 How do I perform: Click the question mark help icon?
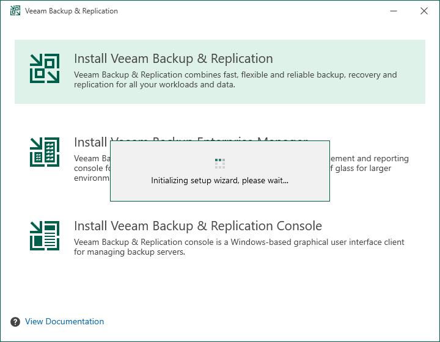pyautogui.click(x=15, y=322)
